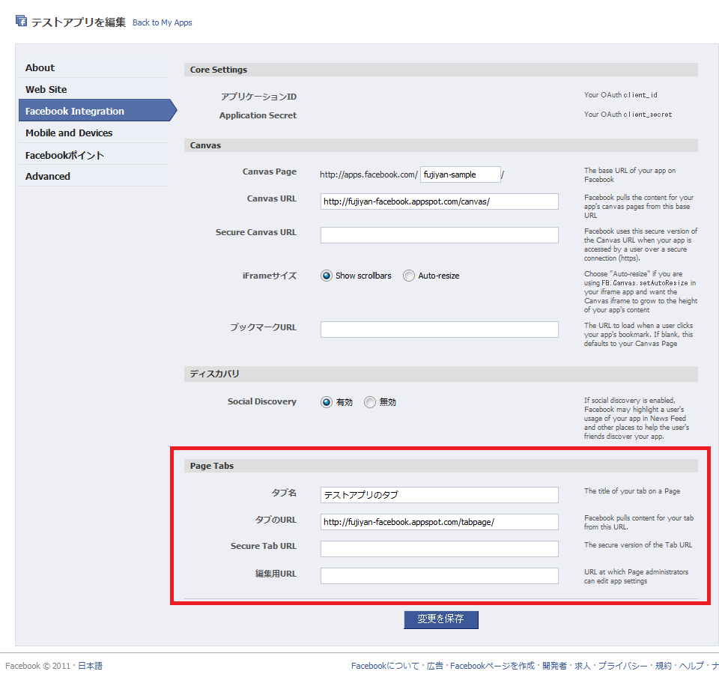Open the 広告 footer link

[x=435, y=666]
